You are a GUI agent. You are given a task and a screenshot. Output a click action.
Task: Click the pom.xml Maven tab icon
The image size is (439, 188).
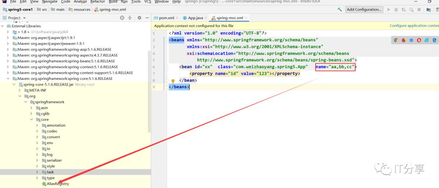156,18
